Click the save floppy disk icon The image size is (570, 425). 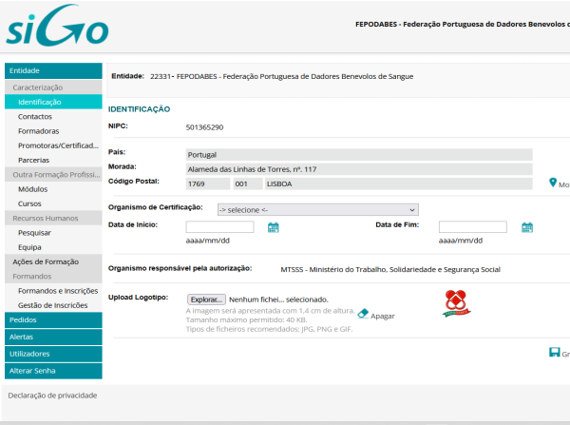(x=554, y=352)
